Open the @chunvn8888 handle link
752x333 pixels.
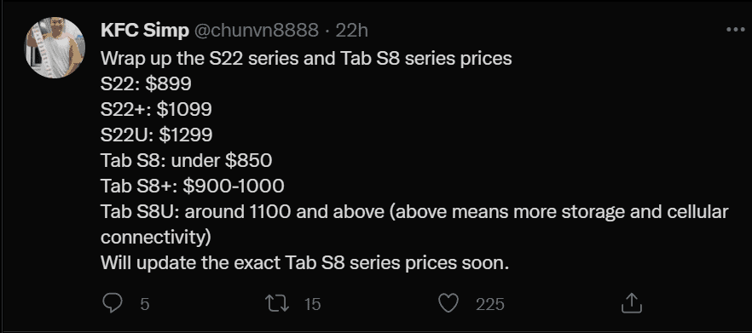point(256,31)
